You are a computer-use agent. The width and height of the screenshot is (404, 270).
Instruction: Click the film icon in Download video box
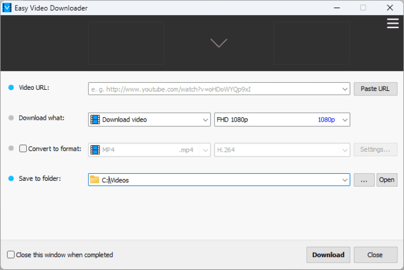tap(95, 119)
